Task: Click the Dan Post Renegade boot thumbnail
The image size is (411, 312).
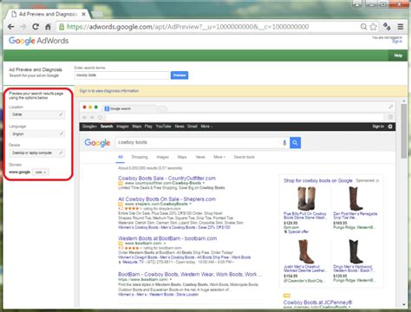Action: 356,198
